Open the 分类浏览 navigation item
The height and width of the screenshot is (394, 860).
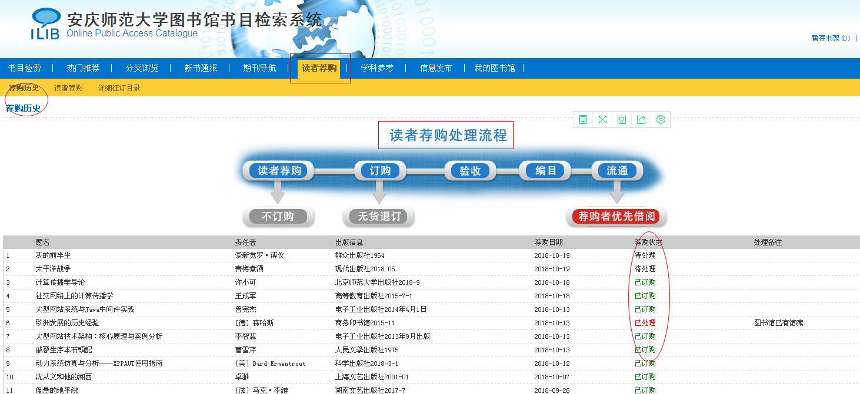[x=142, y=68]
